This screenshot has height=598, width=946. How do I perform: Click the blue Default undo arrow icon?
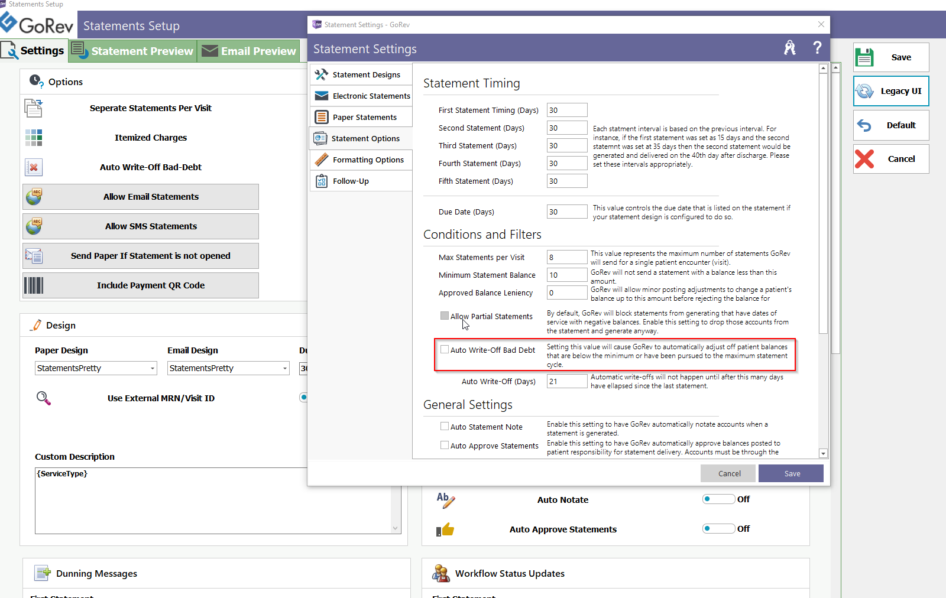(864, 125)
